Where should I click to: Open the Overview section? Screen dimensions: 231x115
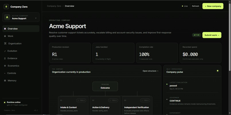pos(21,29)
